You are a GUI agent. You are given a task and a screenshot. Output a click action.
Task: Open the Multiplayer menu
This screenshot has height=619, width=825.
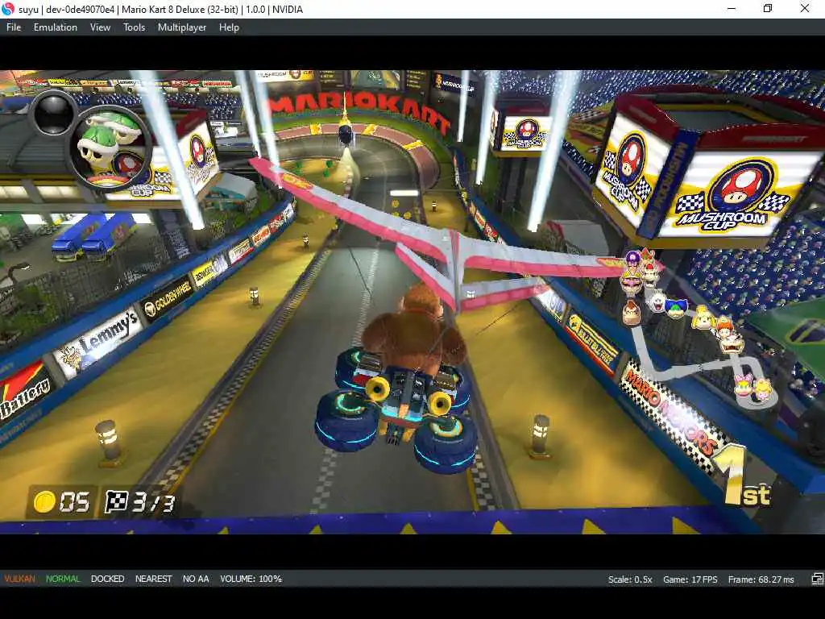[x=182, y=27]
